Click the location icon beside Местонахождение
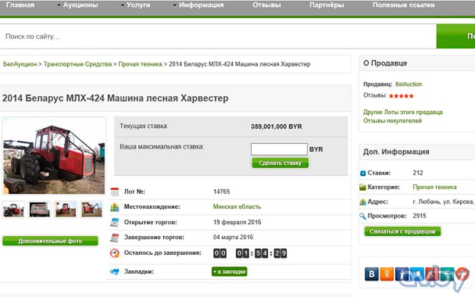This screenshot has width=475, height=297. (x=115, y=207)
